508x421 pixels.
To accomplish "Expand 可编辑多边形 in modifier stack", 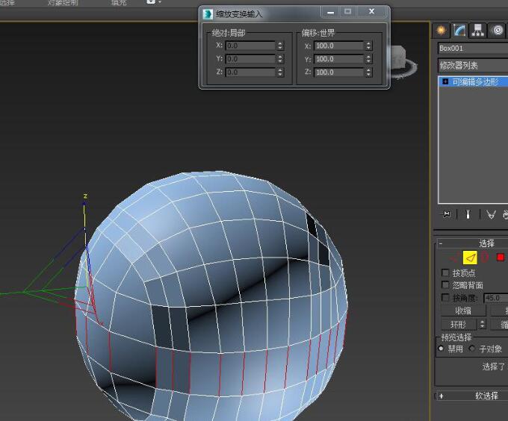I will (446, 81).
